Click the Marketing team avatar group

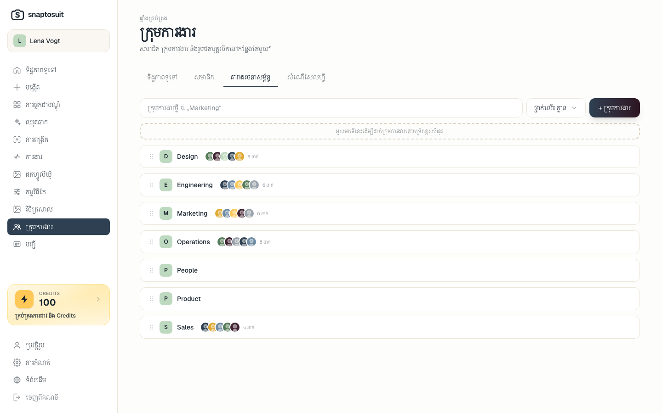coord(234,213)
